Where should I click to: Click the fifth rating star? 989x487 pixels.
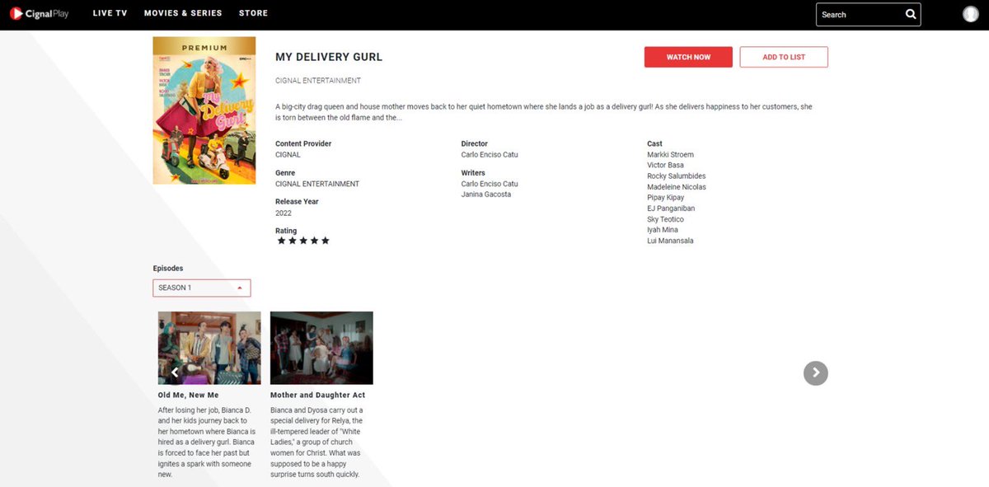point(325,241)
